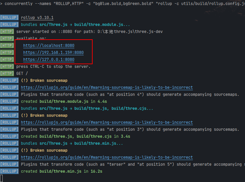Click the text 'at position 4' line

pyautogui.click(x=130, y=94)
